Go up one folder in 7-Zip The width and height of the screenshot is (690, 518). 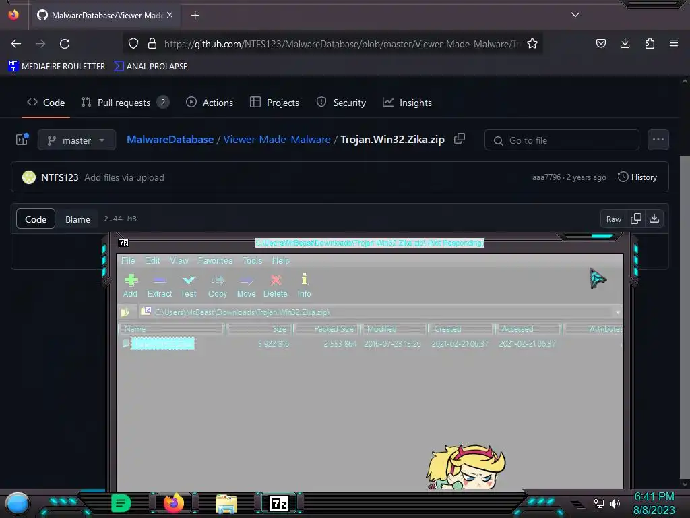125,312
